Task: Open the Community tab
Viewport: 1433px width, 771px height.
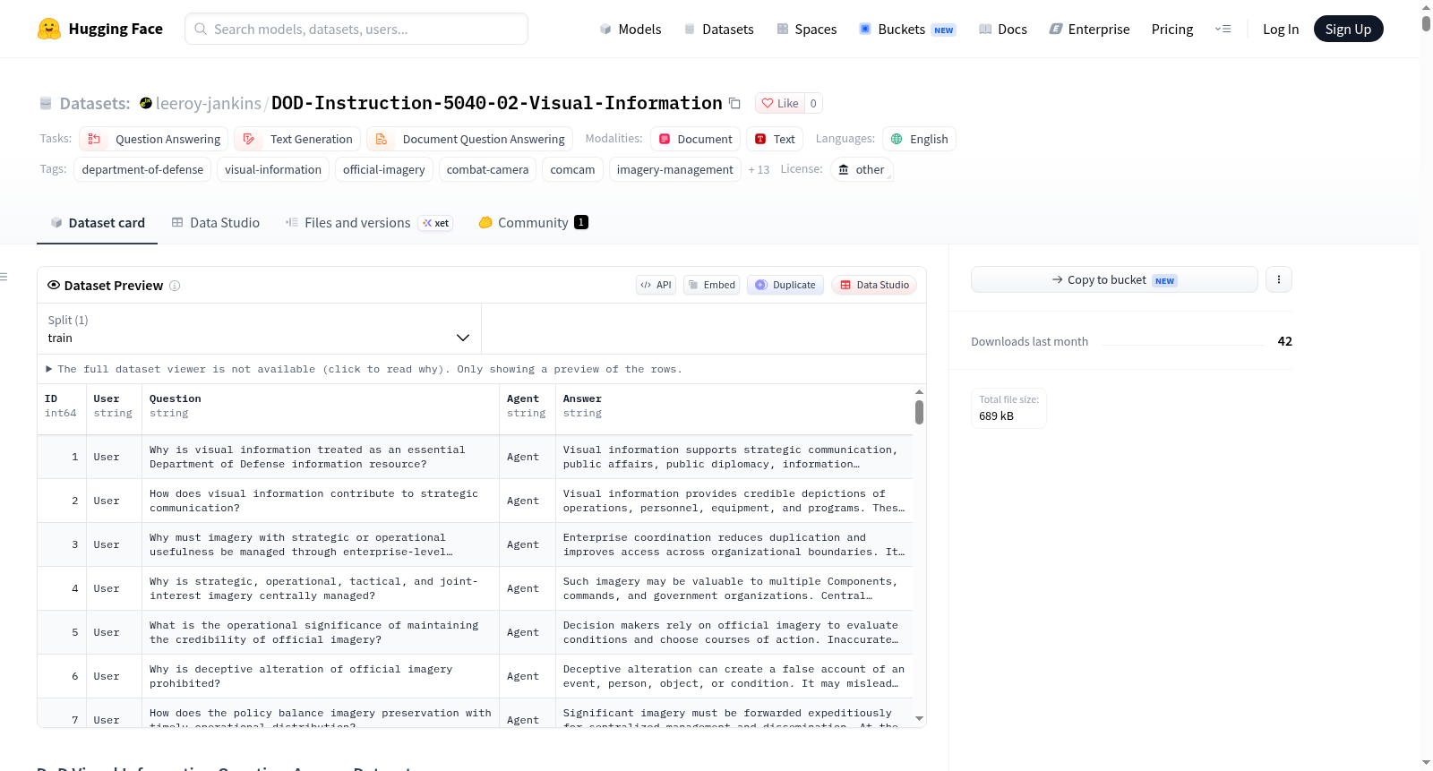Action: click(x=533, y=223)
